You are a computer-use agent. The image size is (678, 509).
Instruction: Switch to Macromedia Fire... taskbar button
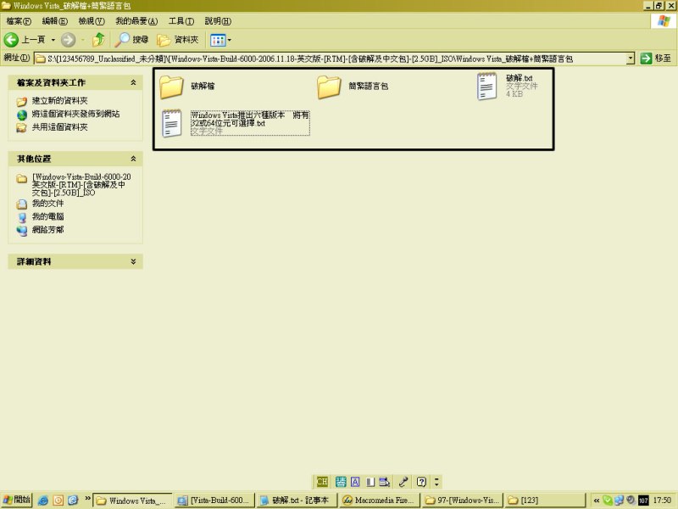378,501
